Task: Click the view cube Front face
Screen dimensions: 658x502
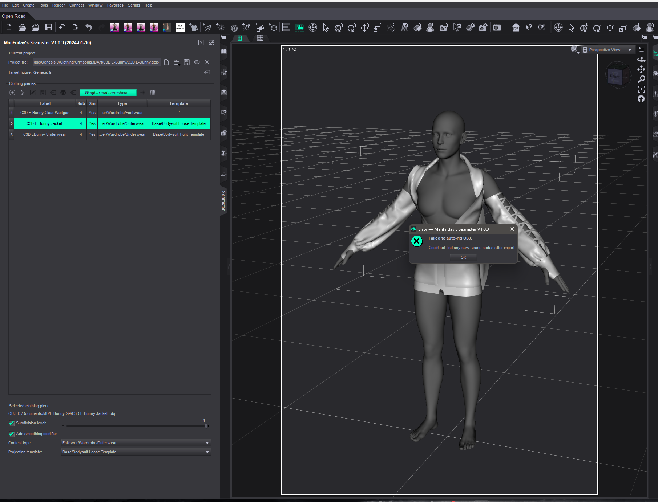Action: click(x=615, y=77)
